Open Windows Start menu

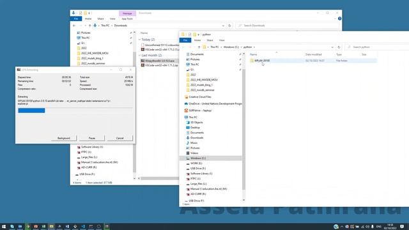4,227
